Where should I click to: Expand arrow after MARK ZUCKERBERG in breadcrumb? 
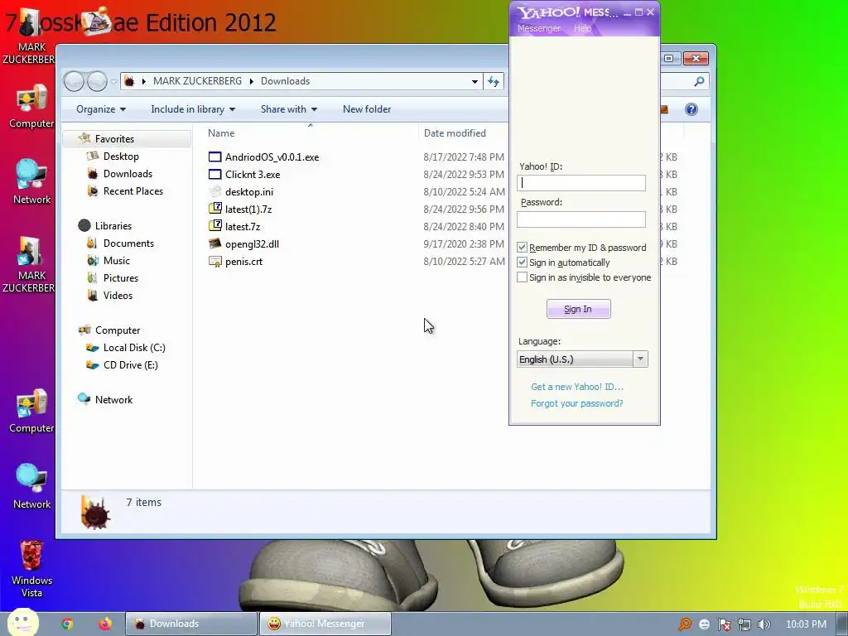(252, 81)
